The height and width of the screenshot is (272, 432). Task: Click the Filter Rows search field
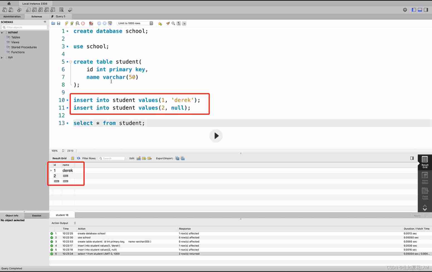pyautogui.click(x=112, y=158)
